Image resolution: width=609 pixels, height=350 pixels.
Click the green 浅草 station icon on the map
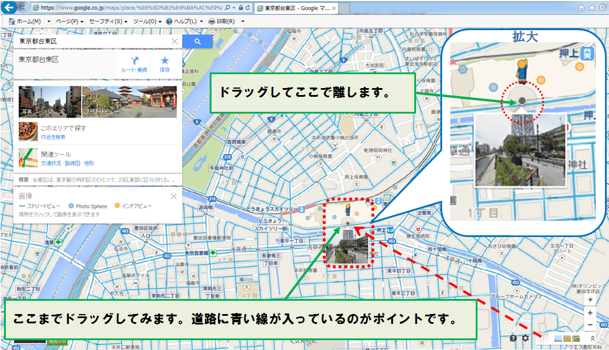point(59,242)
